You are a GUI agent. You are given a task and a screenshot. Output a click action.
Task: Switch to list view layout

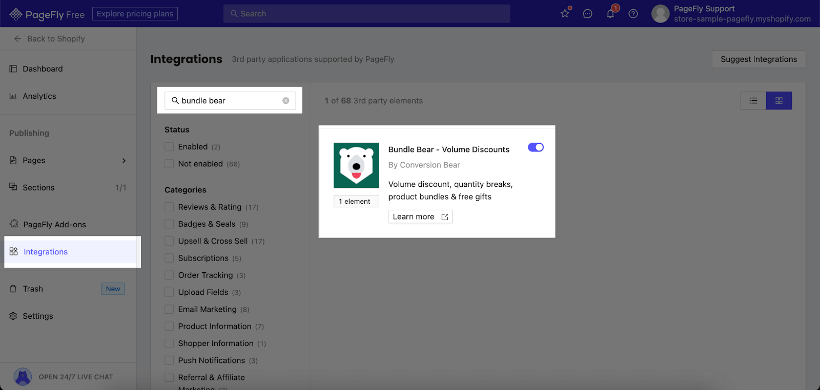click(x=753, y=101)
